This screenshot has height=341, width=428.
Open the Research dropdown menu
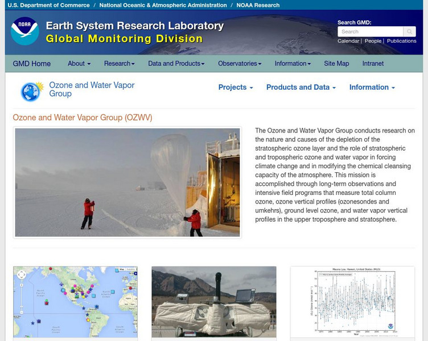[120, 64]
